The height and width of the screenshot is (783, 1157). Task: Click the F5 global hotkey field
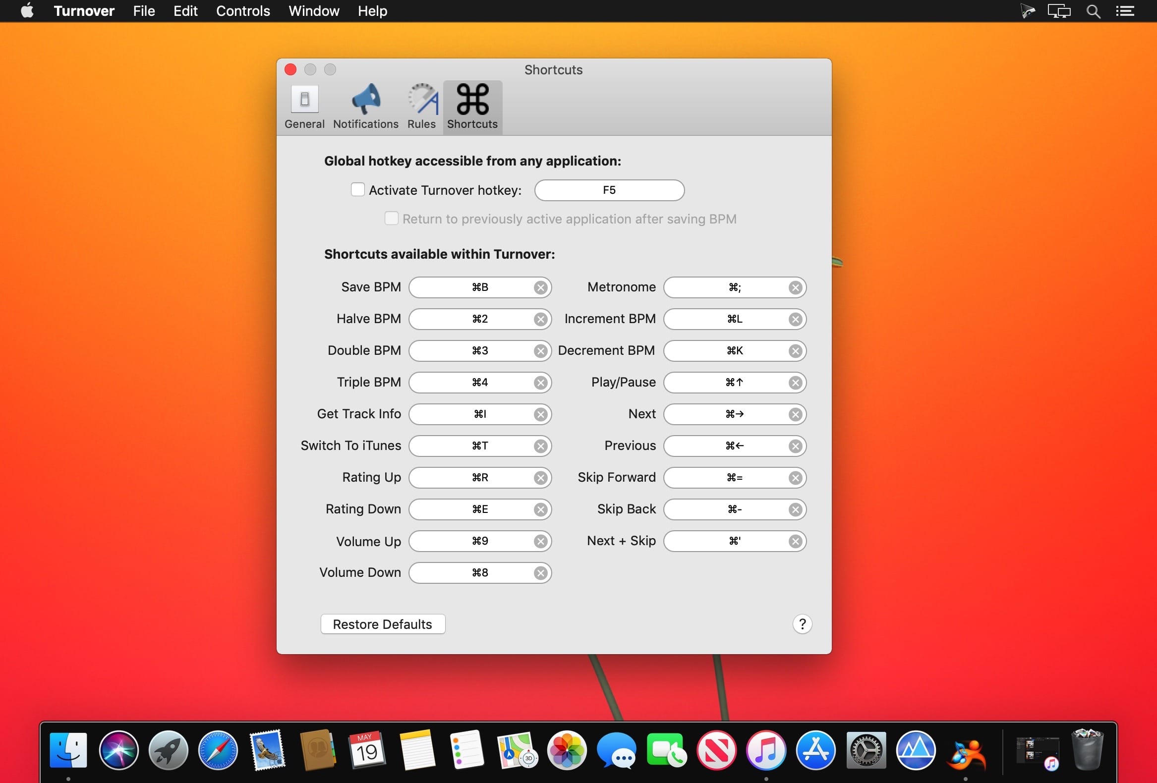coord(609,190)
